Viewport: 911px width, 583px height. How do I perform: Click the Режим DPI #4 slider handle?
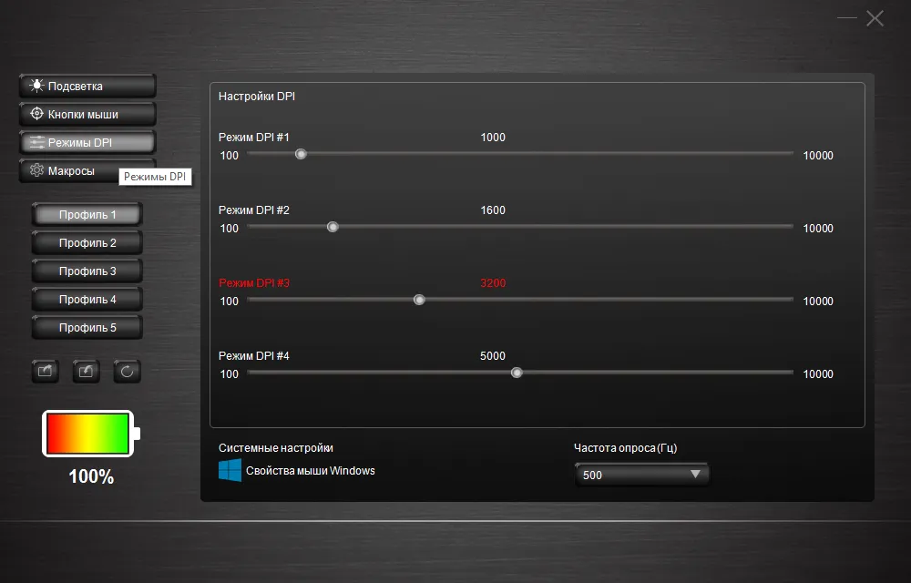[x=517, y=373]
